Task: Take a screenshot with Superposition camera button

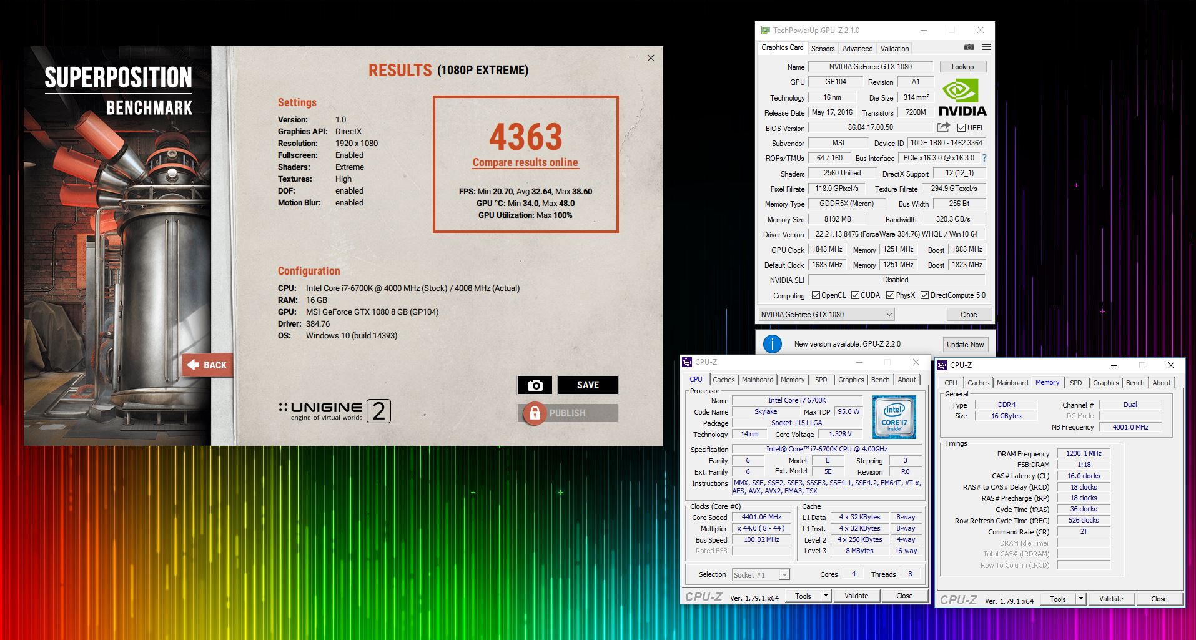Action: pos(535,385)
